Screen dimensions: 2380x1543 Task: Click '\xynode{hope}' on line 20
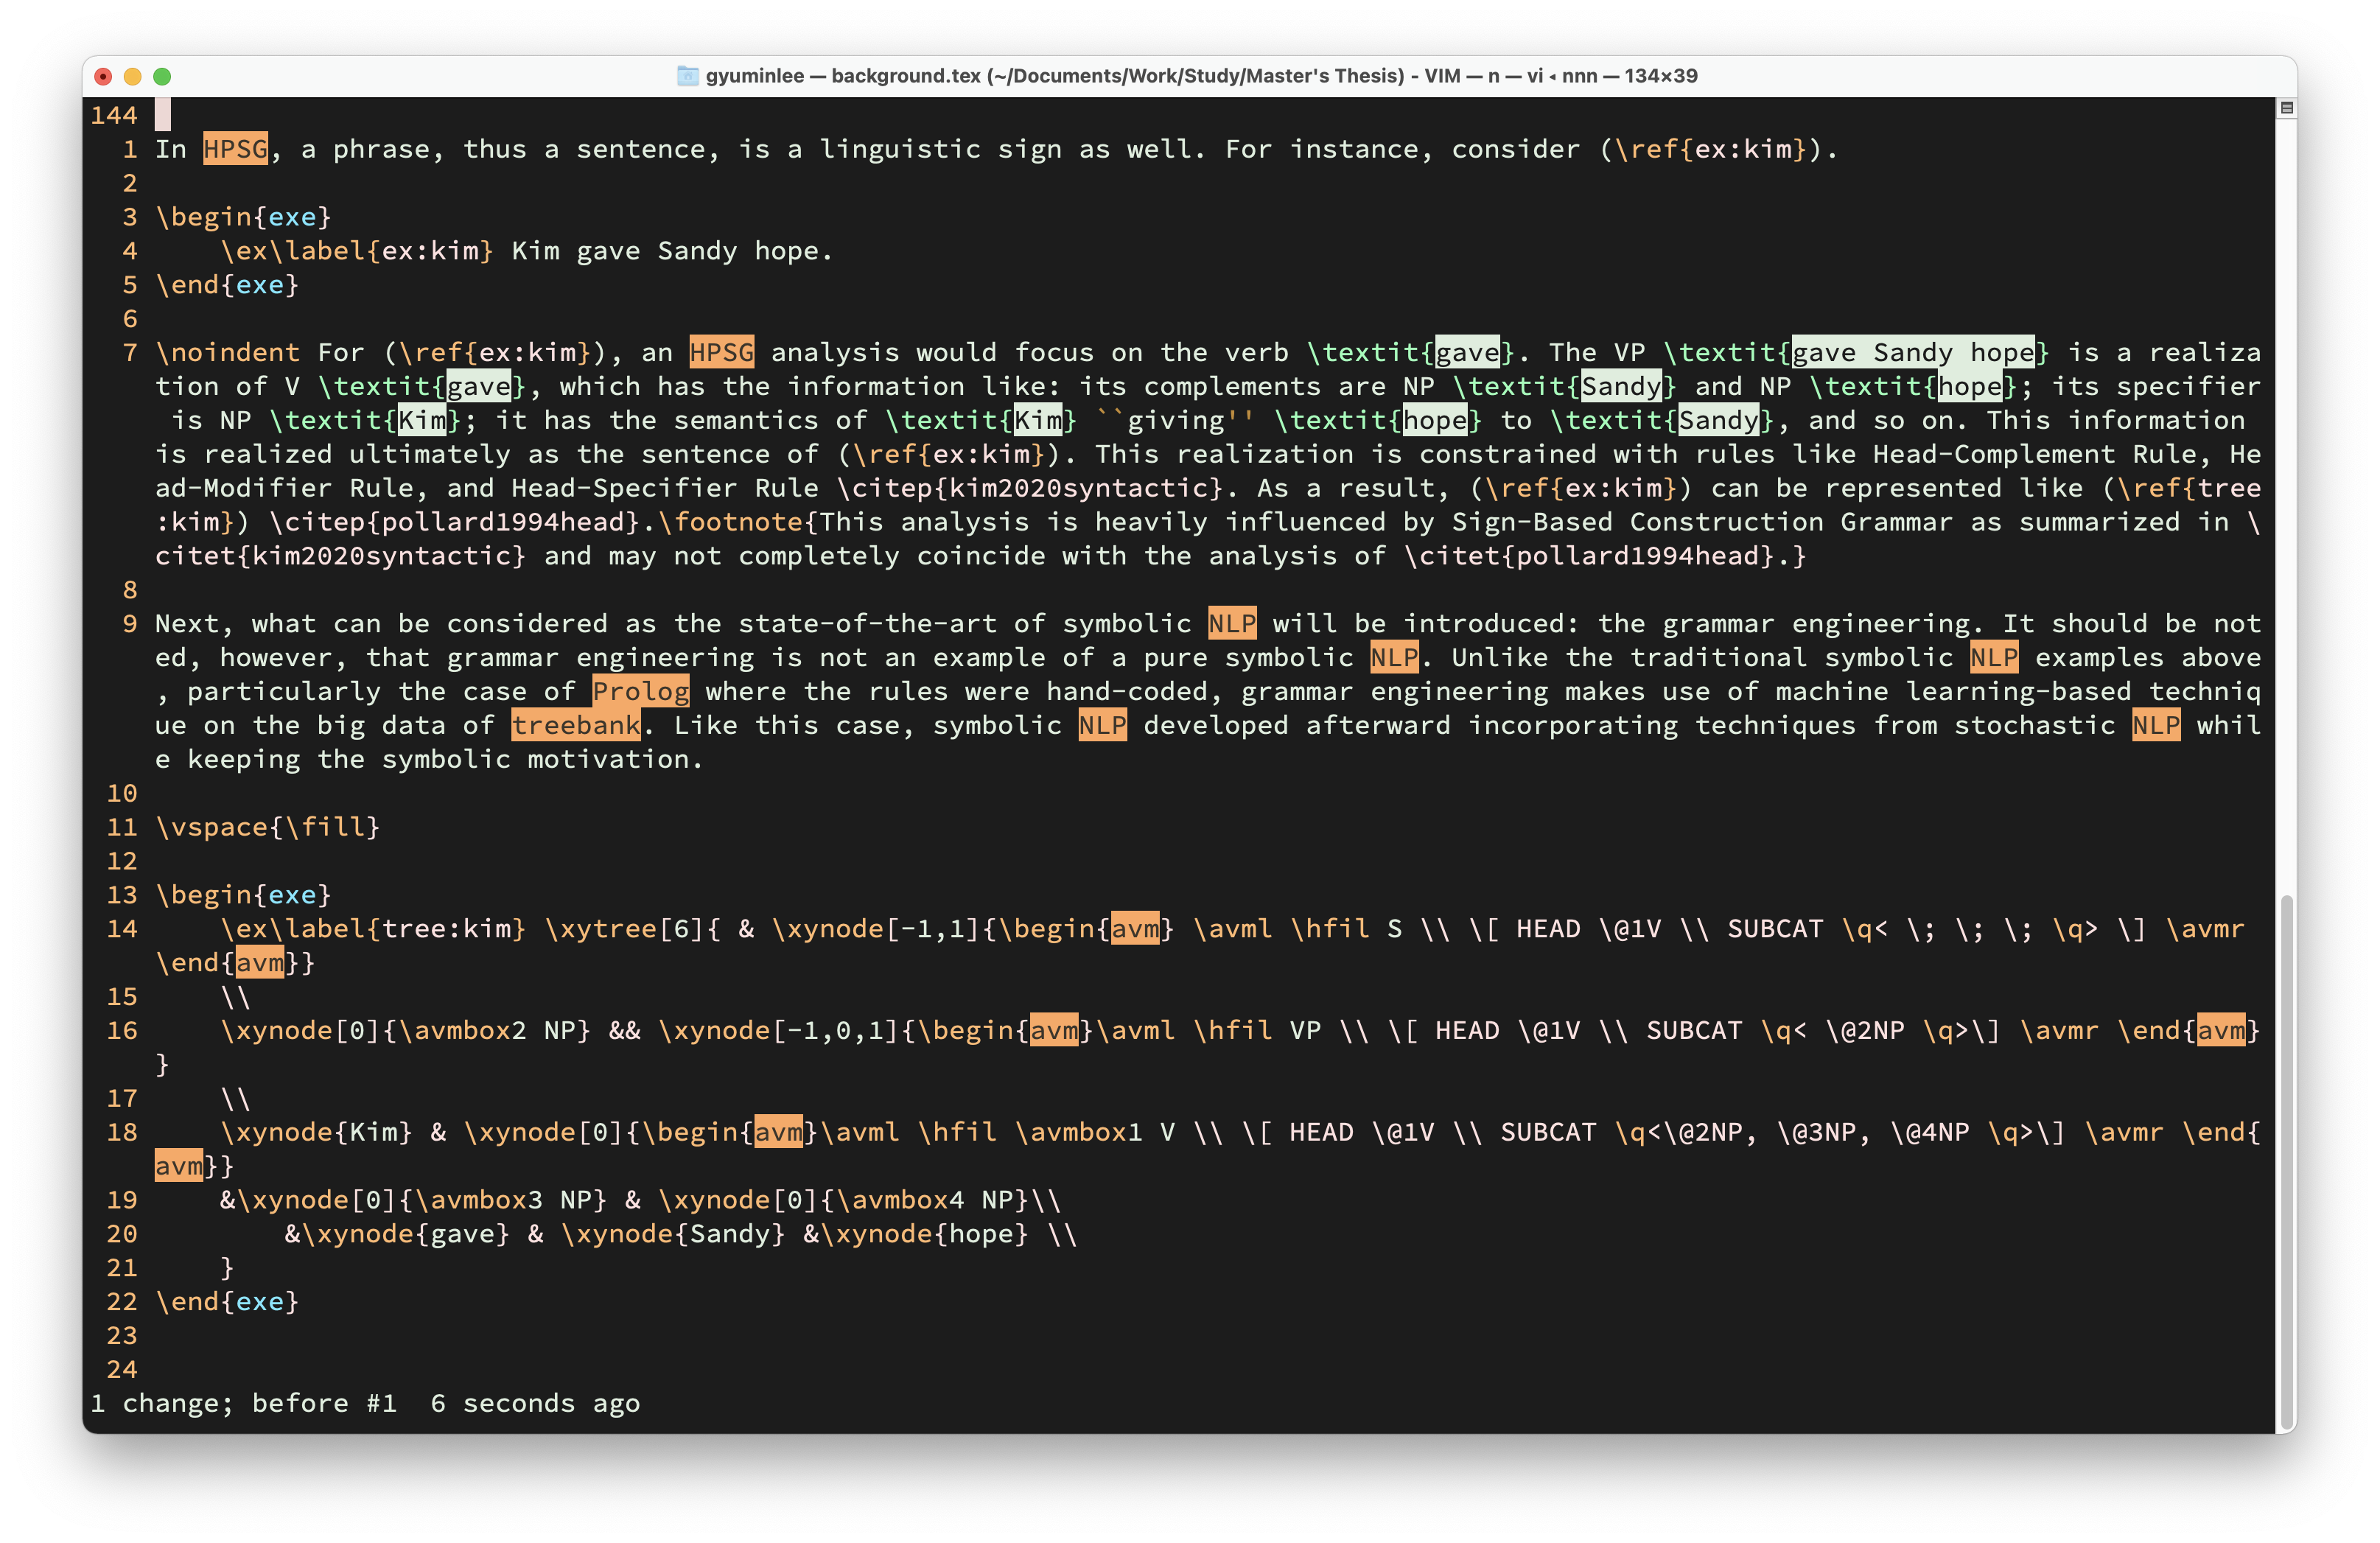[923, 1235]
